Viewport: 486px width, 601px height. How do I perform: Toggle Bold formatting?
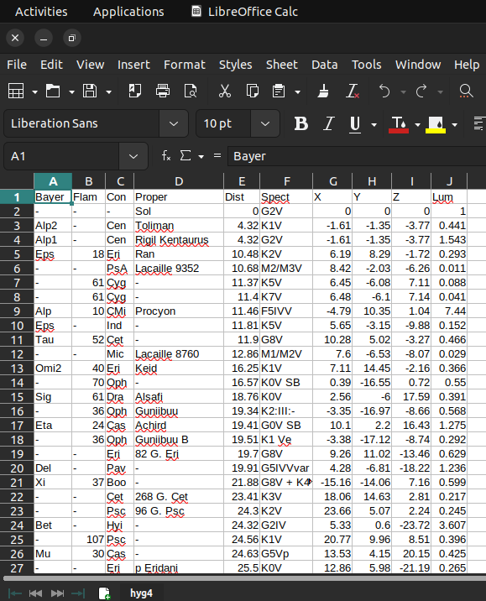300,123
